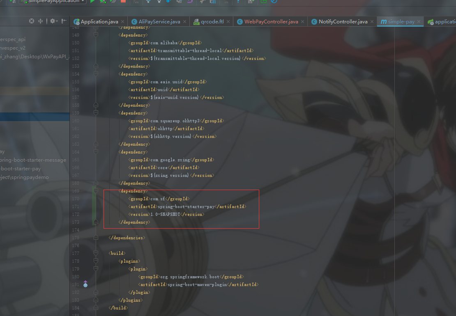Image resolution: width=456 pixels, height=316 pixels.
Task: Click line number 169 in gutter
Action: click(76, 191)
